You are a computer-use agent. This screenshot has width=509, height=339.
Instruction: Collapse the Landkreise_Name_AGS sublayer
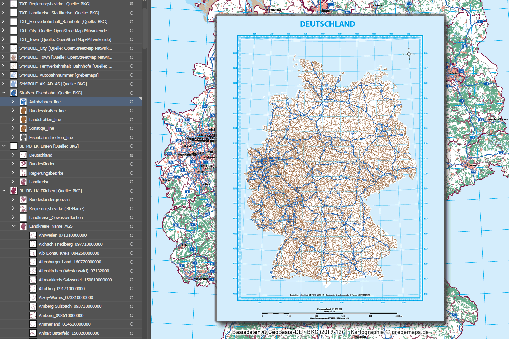pyautogui.click(x=14, y=226)
